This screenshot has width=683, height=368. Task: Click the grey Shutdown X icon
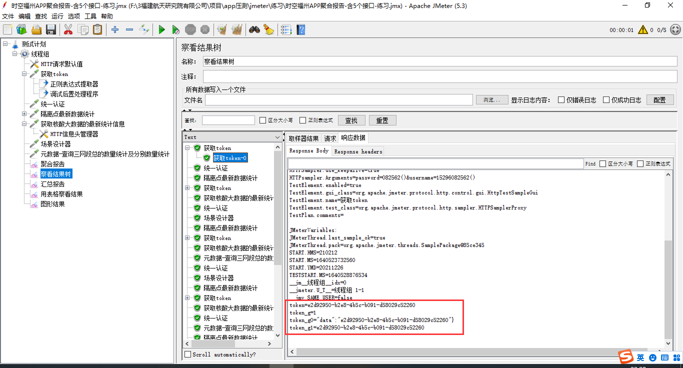[x=205, y=29]
